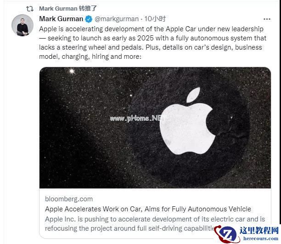281x244 pixels.
Task: Click the herecours.com watermark text
Action: point(261,238)
